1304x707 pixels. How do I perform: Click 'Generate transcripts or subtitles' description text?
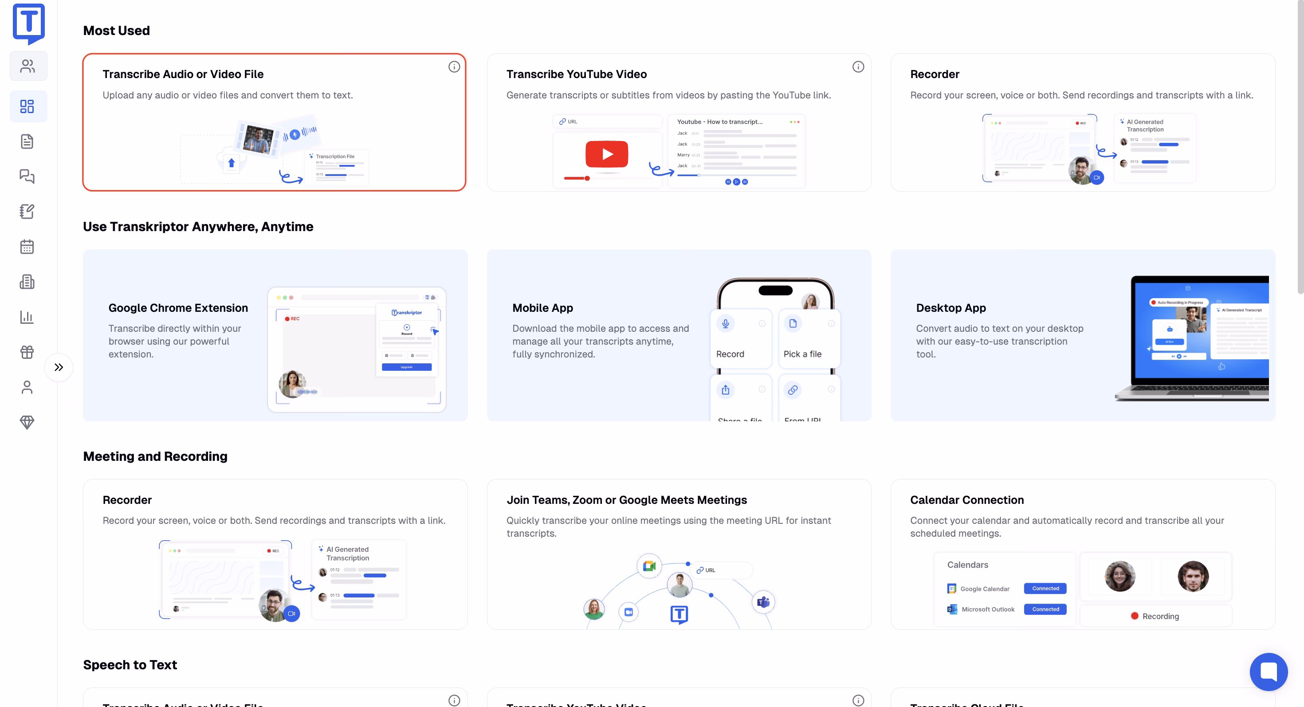coord(669,95)
